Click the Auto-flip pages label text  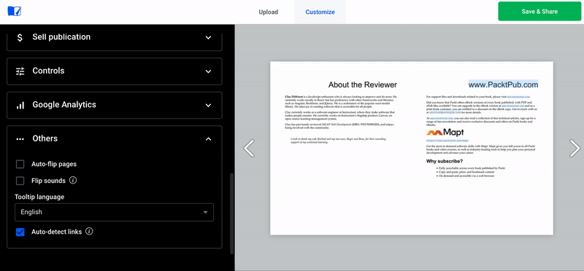[x=54, y=164]
